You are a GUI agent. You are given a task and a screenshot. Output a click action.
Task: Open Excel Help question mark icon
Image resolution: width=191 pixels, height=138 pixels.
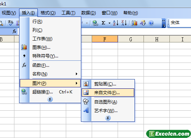point(151,23)
